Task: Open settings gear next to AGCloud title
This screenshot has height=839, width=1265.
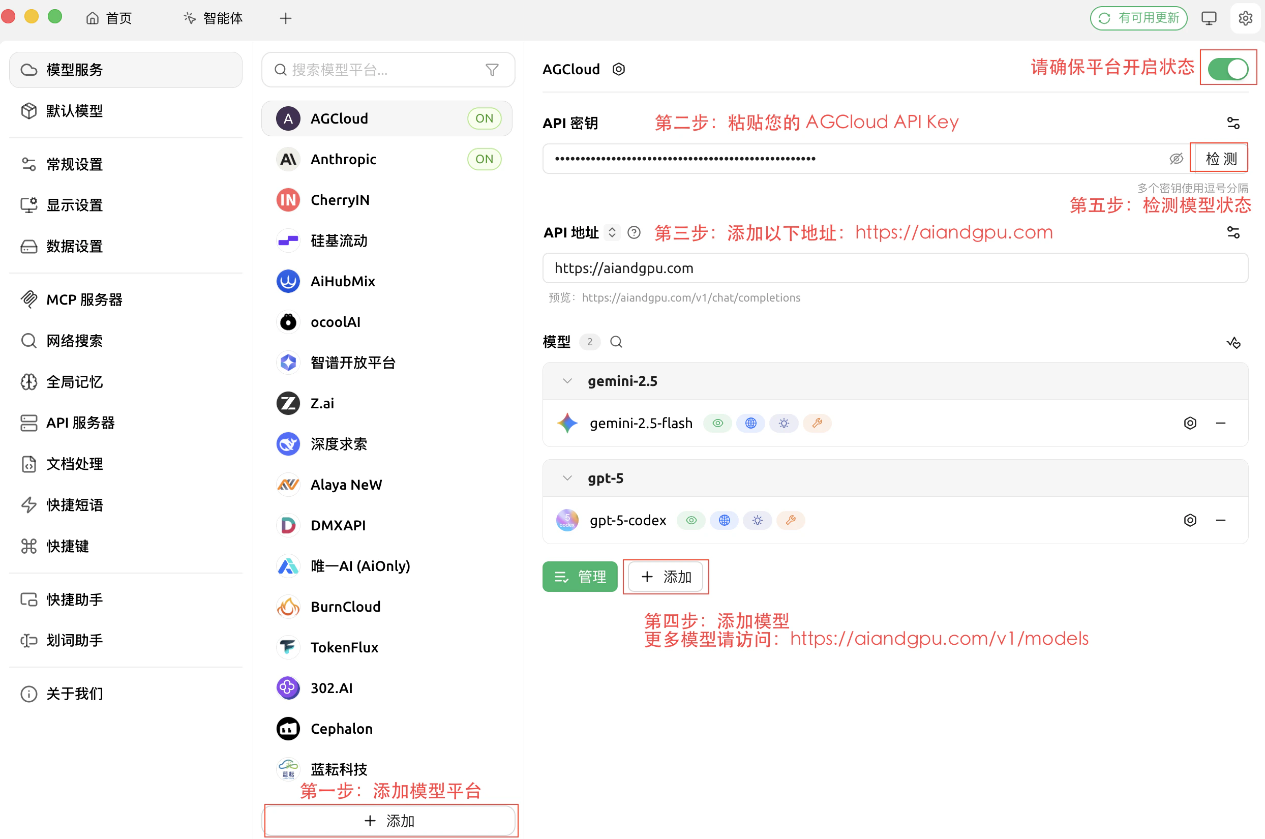Action: click(618, 70)
